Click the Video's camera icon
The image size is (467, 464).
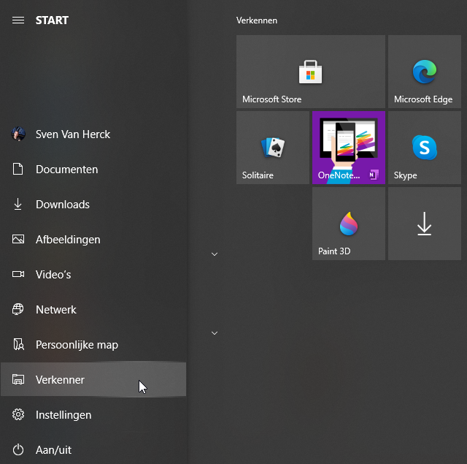(x=18, y=274)
